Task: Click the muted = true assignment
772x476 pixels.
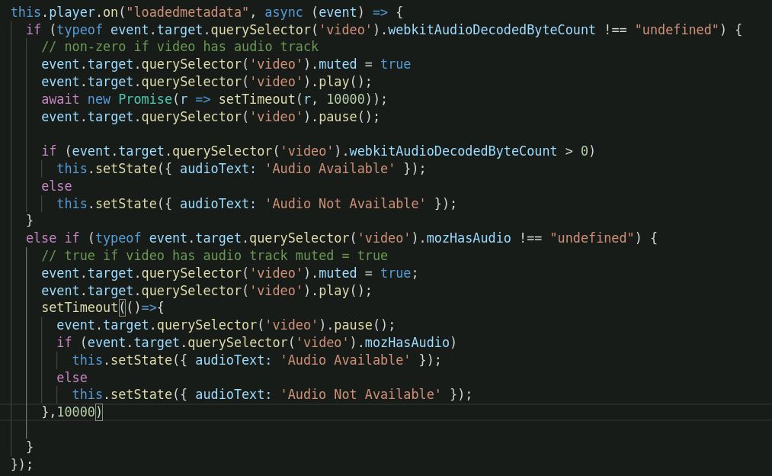Action: click(x=365, y=64)
